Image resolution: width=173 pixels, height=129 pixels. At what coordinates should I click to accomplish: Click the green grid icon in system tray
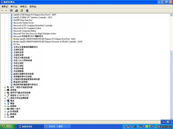coord(147,127)
